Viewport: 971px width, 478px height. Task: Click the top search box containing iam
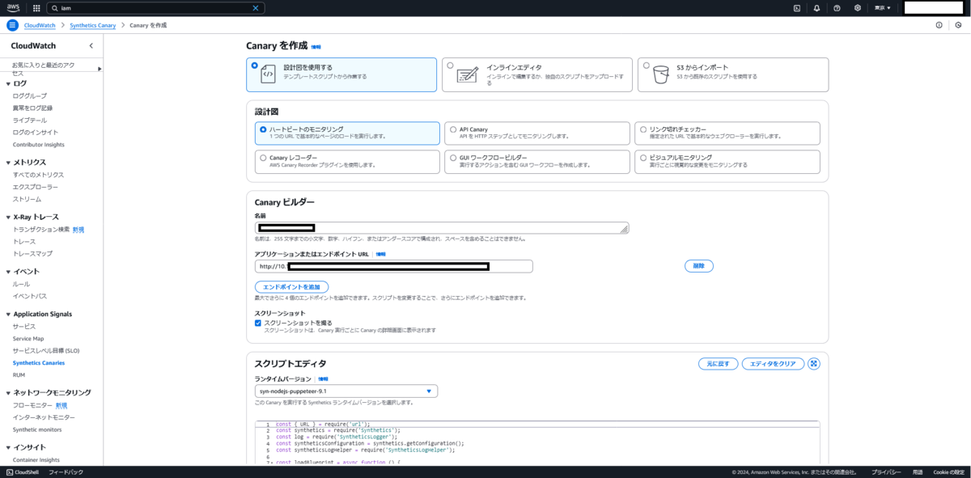(154, 8)
